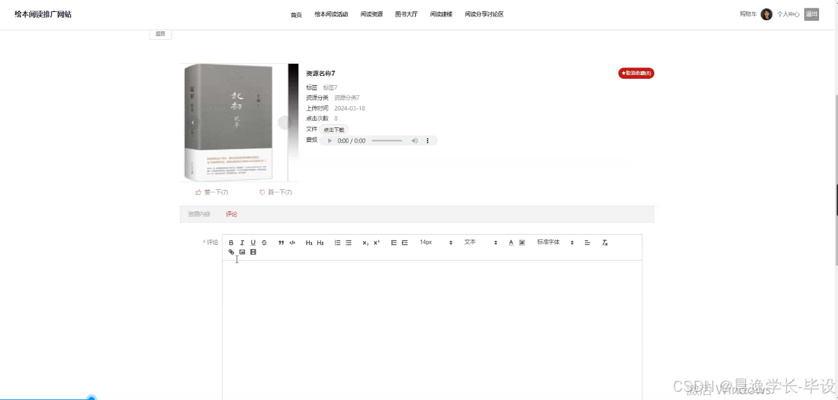Open 个人中心 personal center
The image size is (838, 400).
788,14
